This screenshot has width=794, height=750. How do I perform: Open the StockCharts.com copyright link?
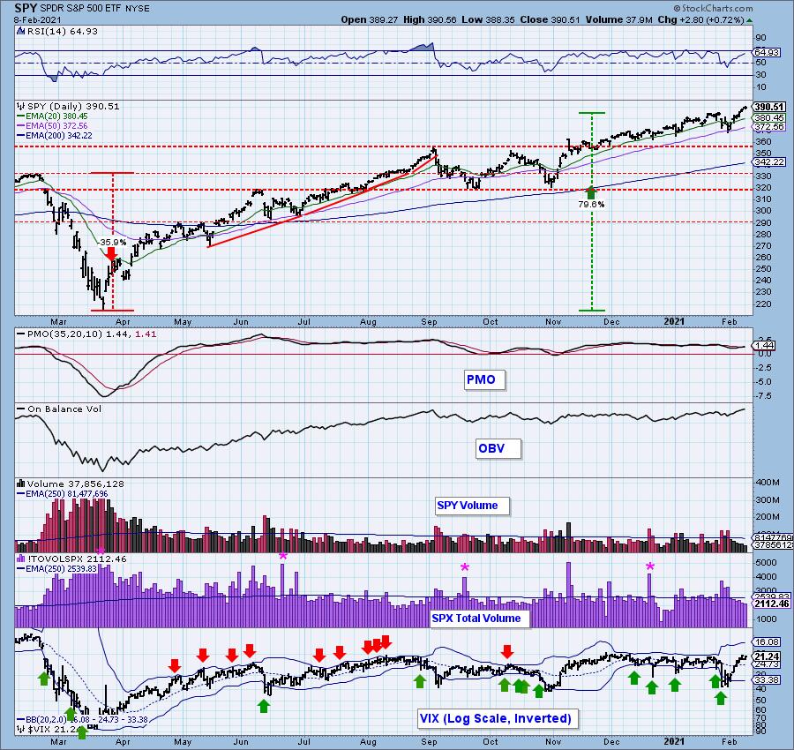tap(713, 9)
